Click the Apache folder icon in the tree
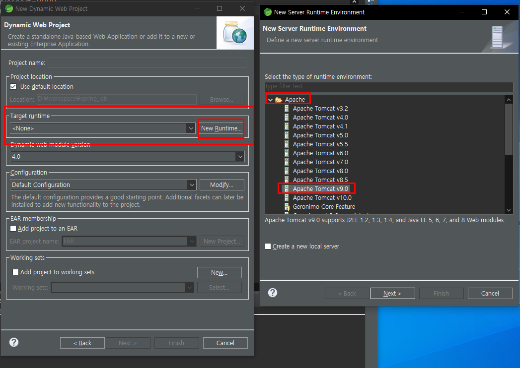Viewport: 520px width, 368px height. 279,100
